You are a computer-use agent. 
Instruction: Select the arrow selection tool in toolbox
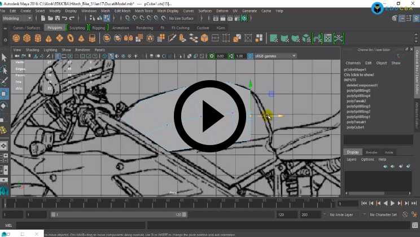4,57
